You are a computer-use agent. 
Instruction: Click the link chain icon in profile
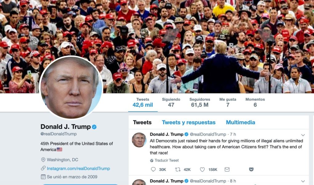(43, 168)
